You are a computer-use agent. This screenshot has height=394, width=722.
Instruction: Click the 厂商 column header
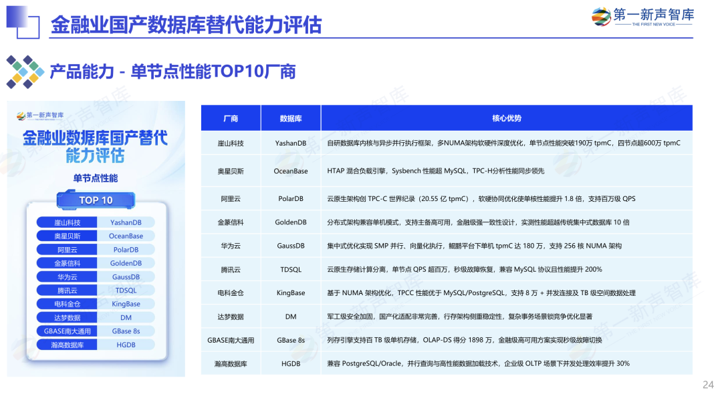pos(229,118)
